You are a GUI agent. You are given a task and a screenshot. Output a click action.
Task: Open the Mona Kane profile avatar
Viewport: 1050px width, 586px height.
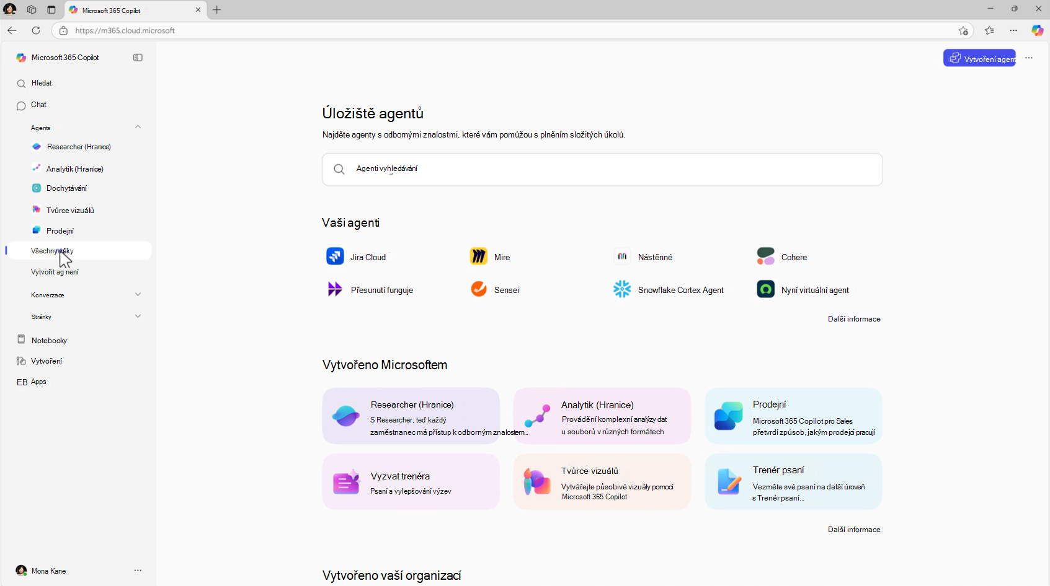[21, 571]
